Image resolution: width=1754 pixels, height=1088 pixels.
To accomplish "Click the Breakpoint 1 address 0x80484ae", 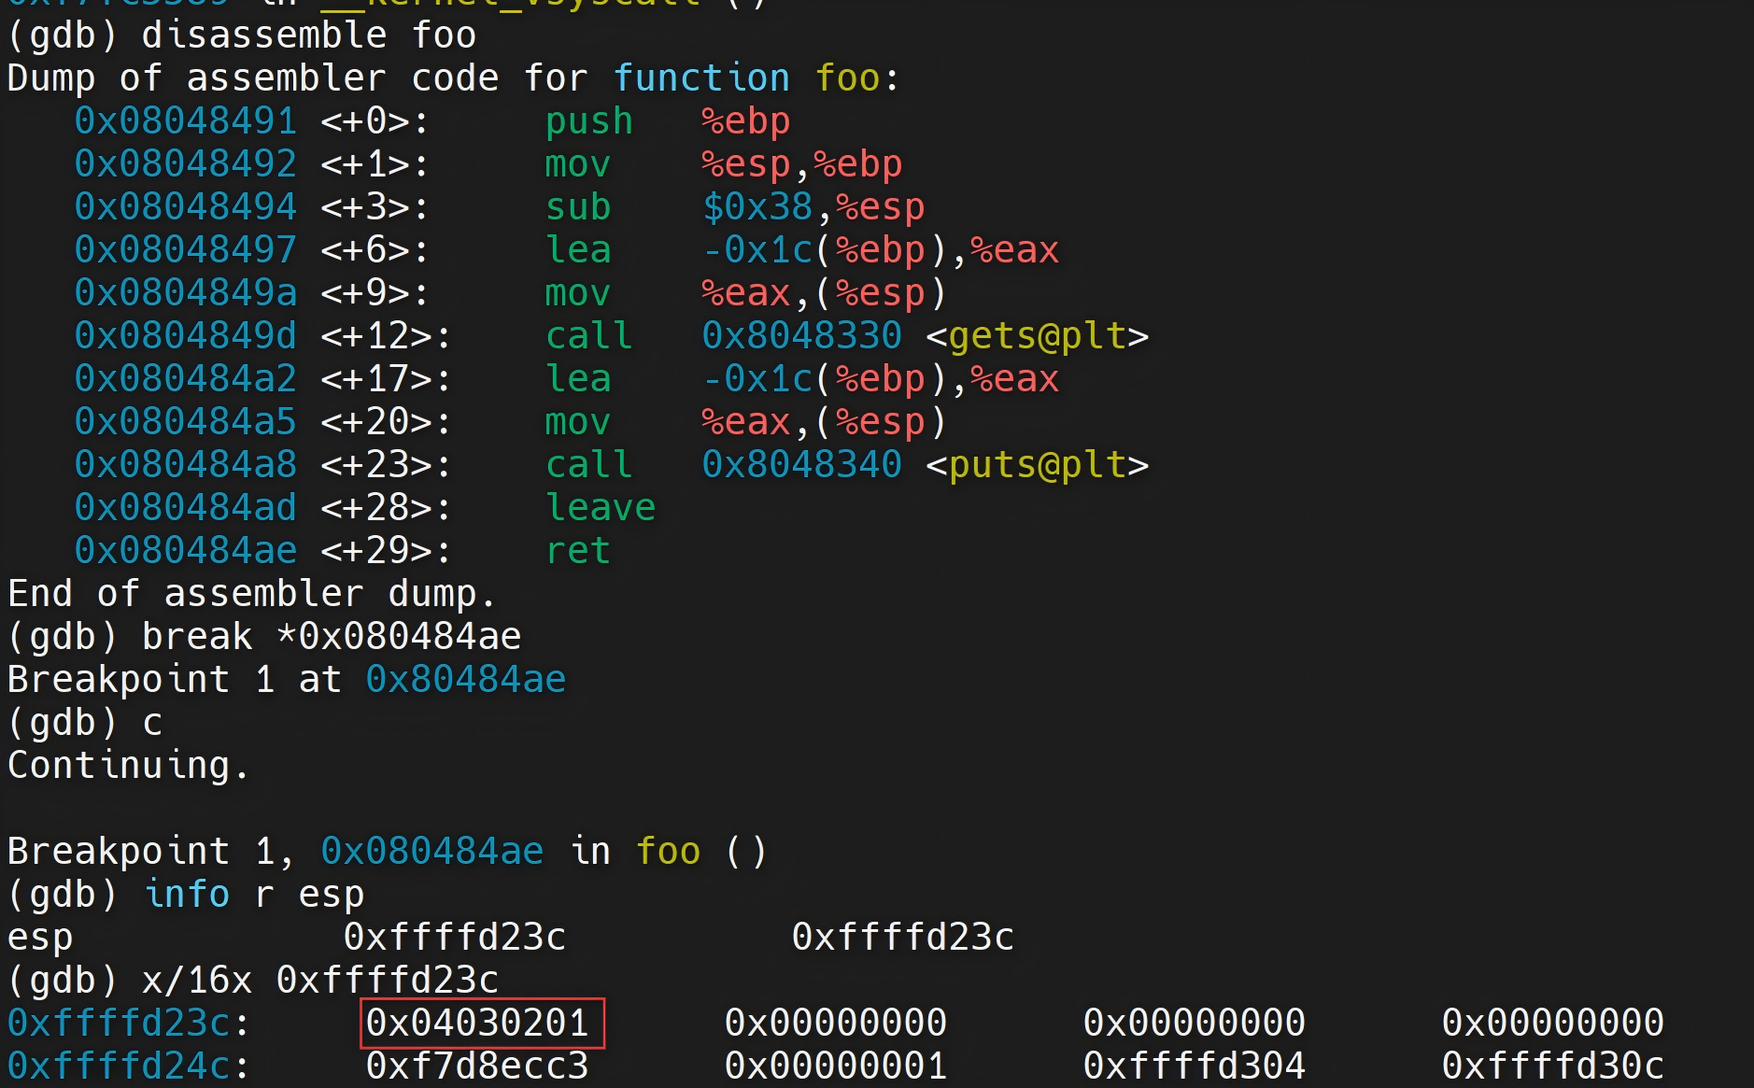I will click(x=465, y=680).
